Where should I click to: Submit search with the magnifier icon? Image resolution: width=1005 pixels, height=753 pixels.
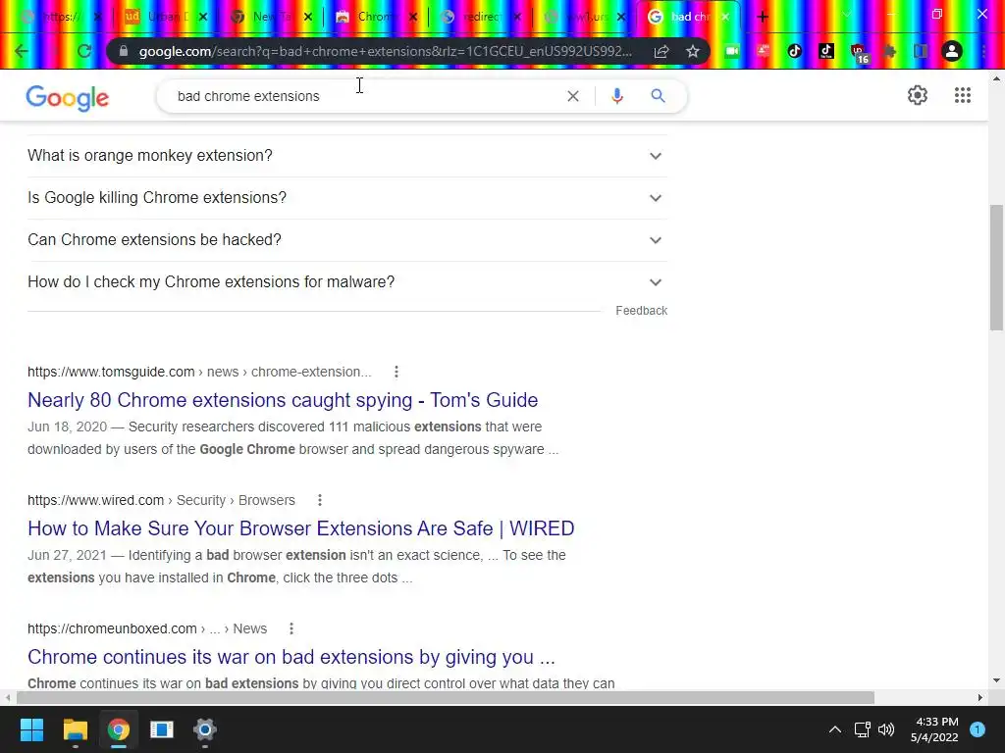659,96
